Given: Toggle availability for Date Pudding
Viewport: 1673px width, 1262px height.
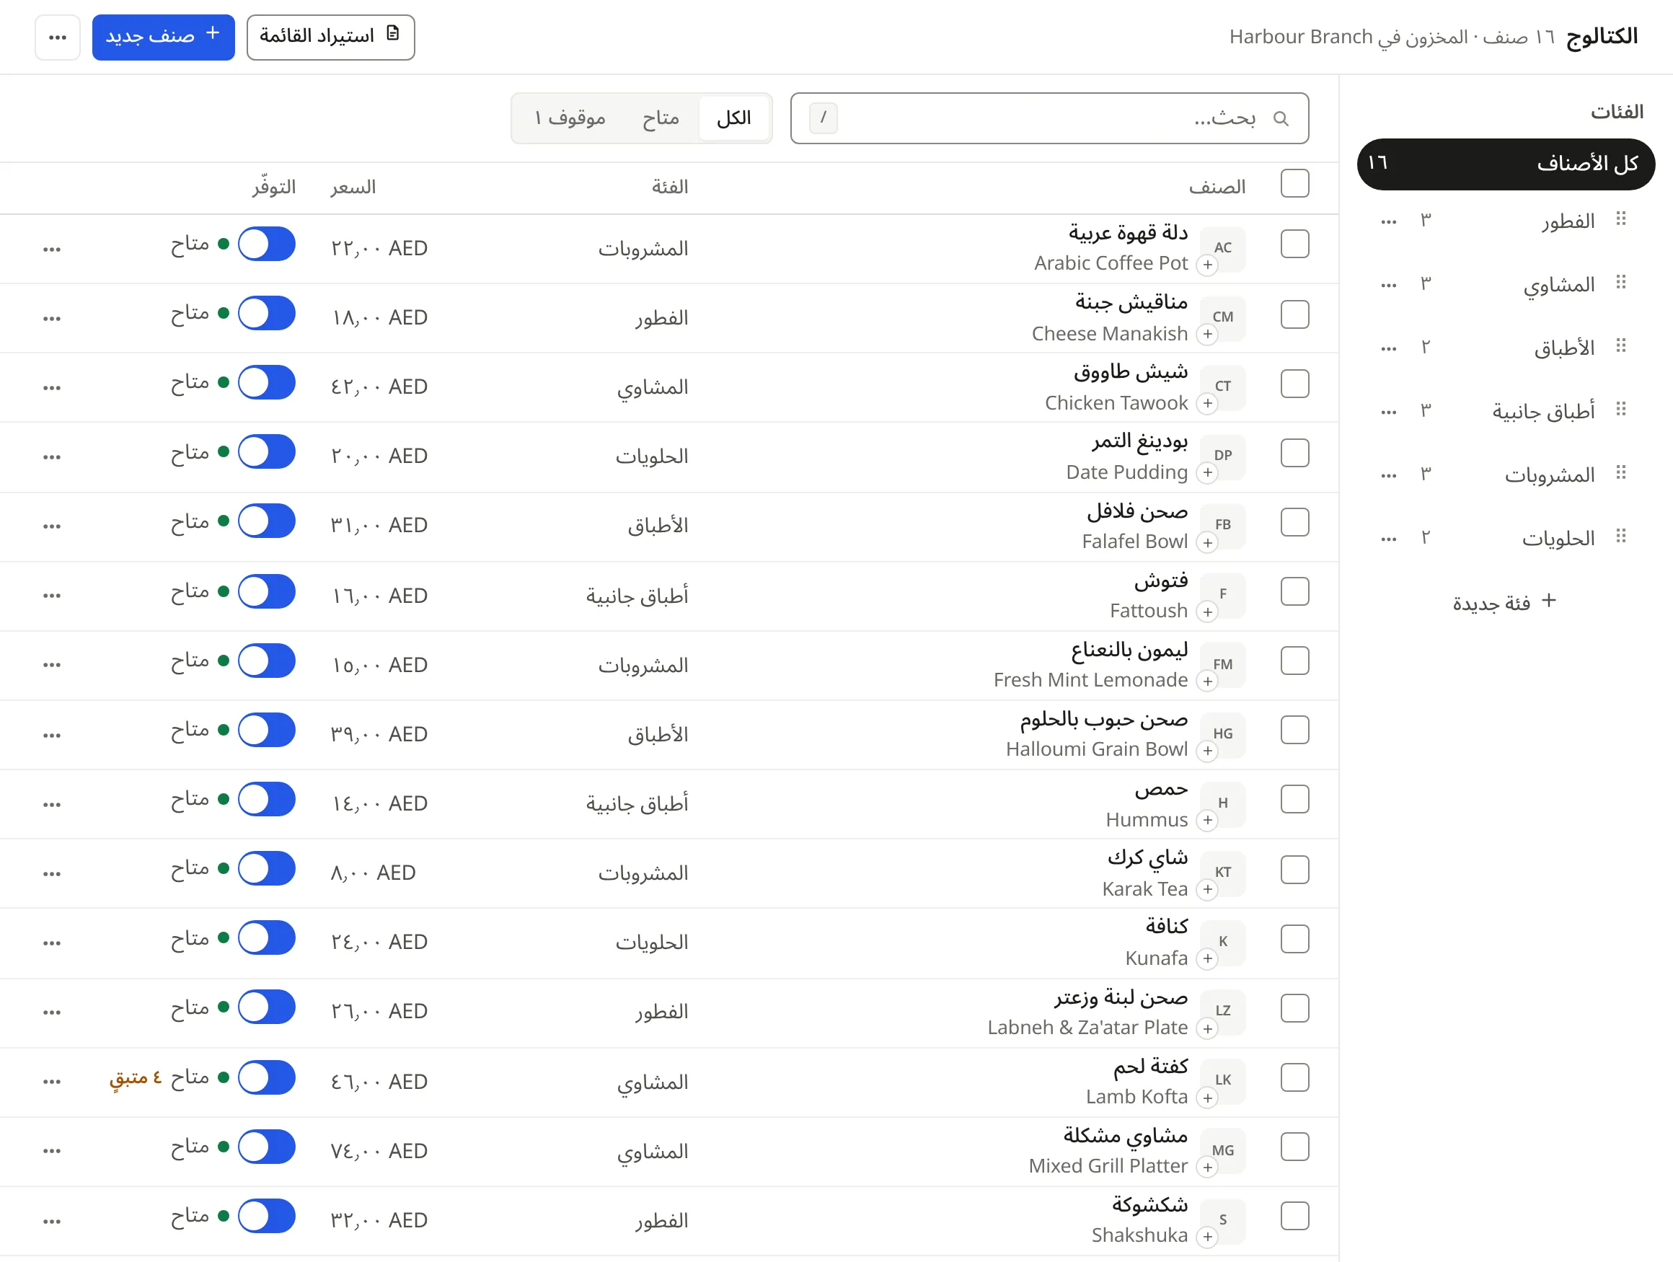Looking at the screenshot, I should (266, 452).
